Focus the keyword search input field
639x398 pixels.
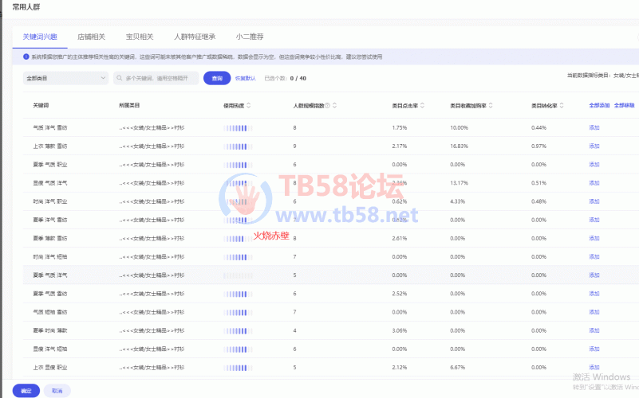tap(160, 78)
